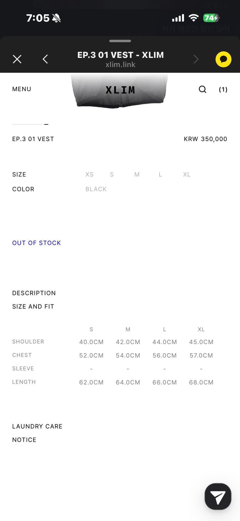Open the cart showing (1)
The image size is (240, 521).
(223, 90)
